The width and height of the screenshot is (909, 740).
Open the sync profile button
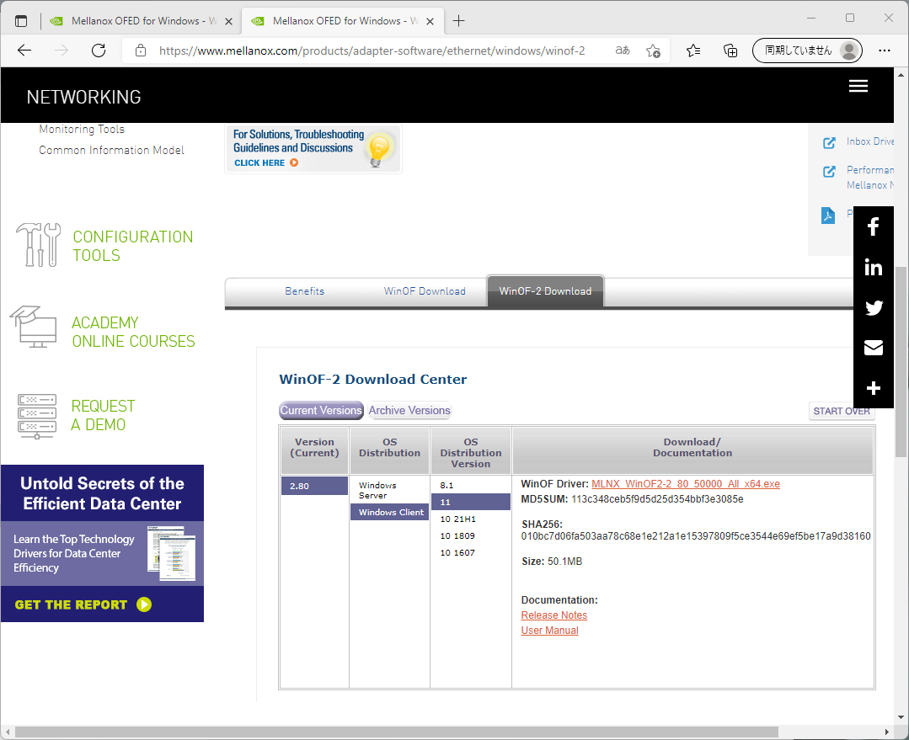(x=807, y=51)
